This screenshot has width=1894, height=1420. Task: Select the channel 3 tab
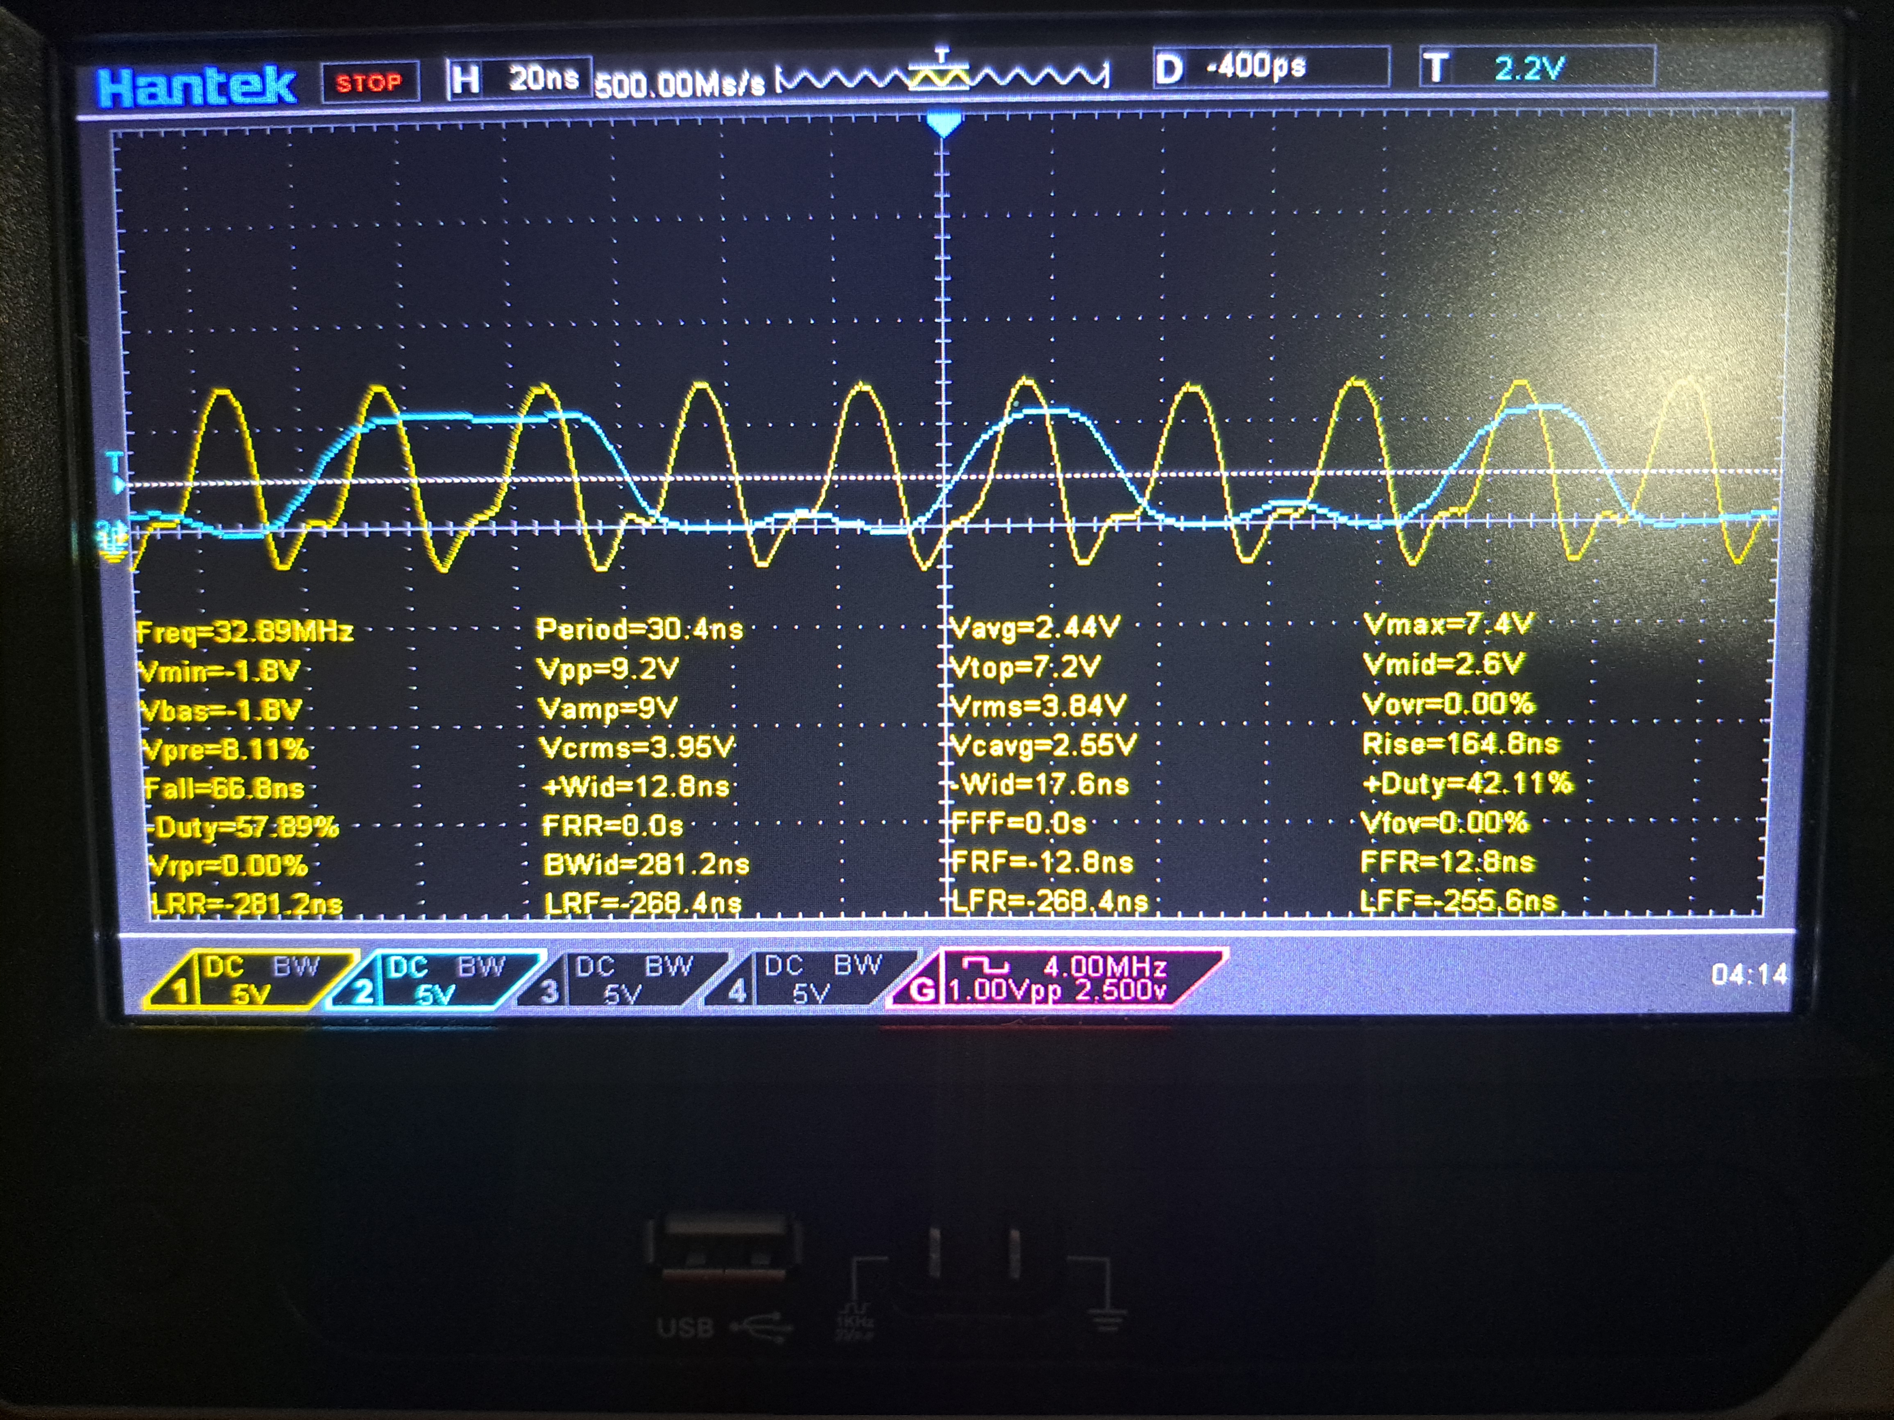tap(623, 980)
